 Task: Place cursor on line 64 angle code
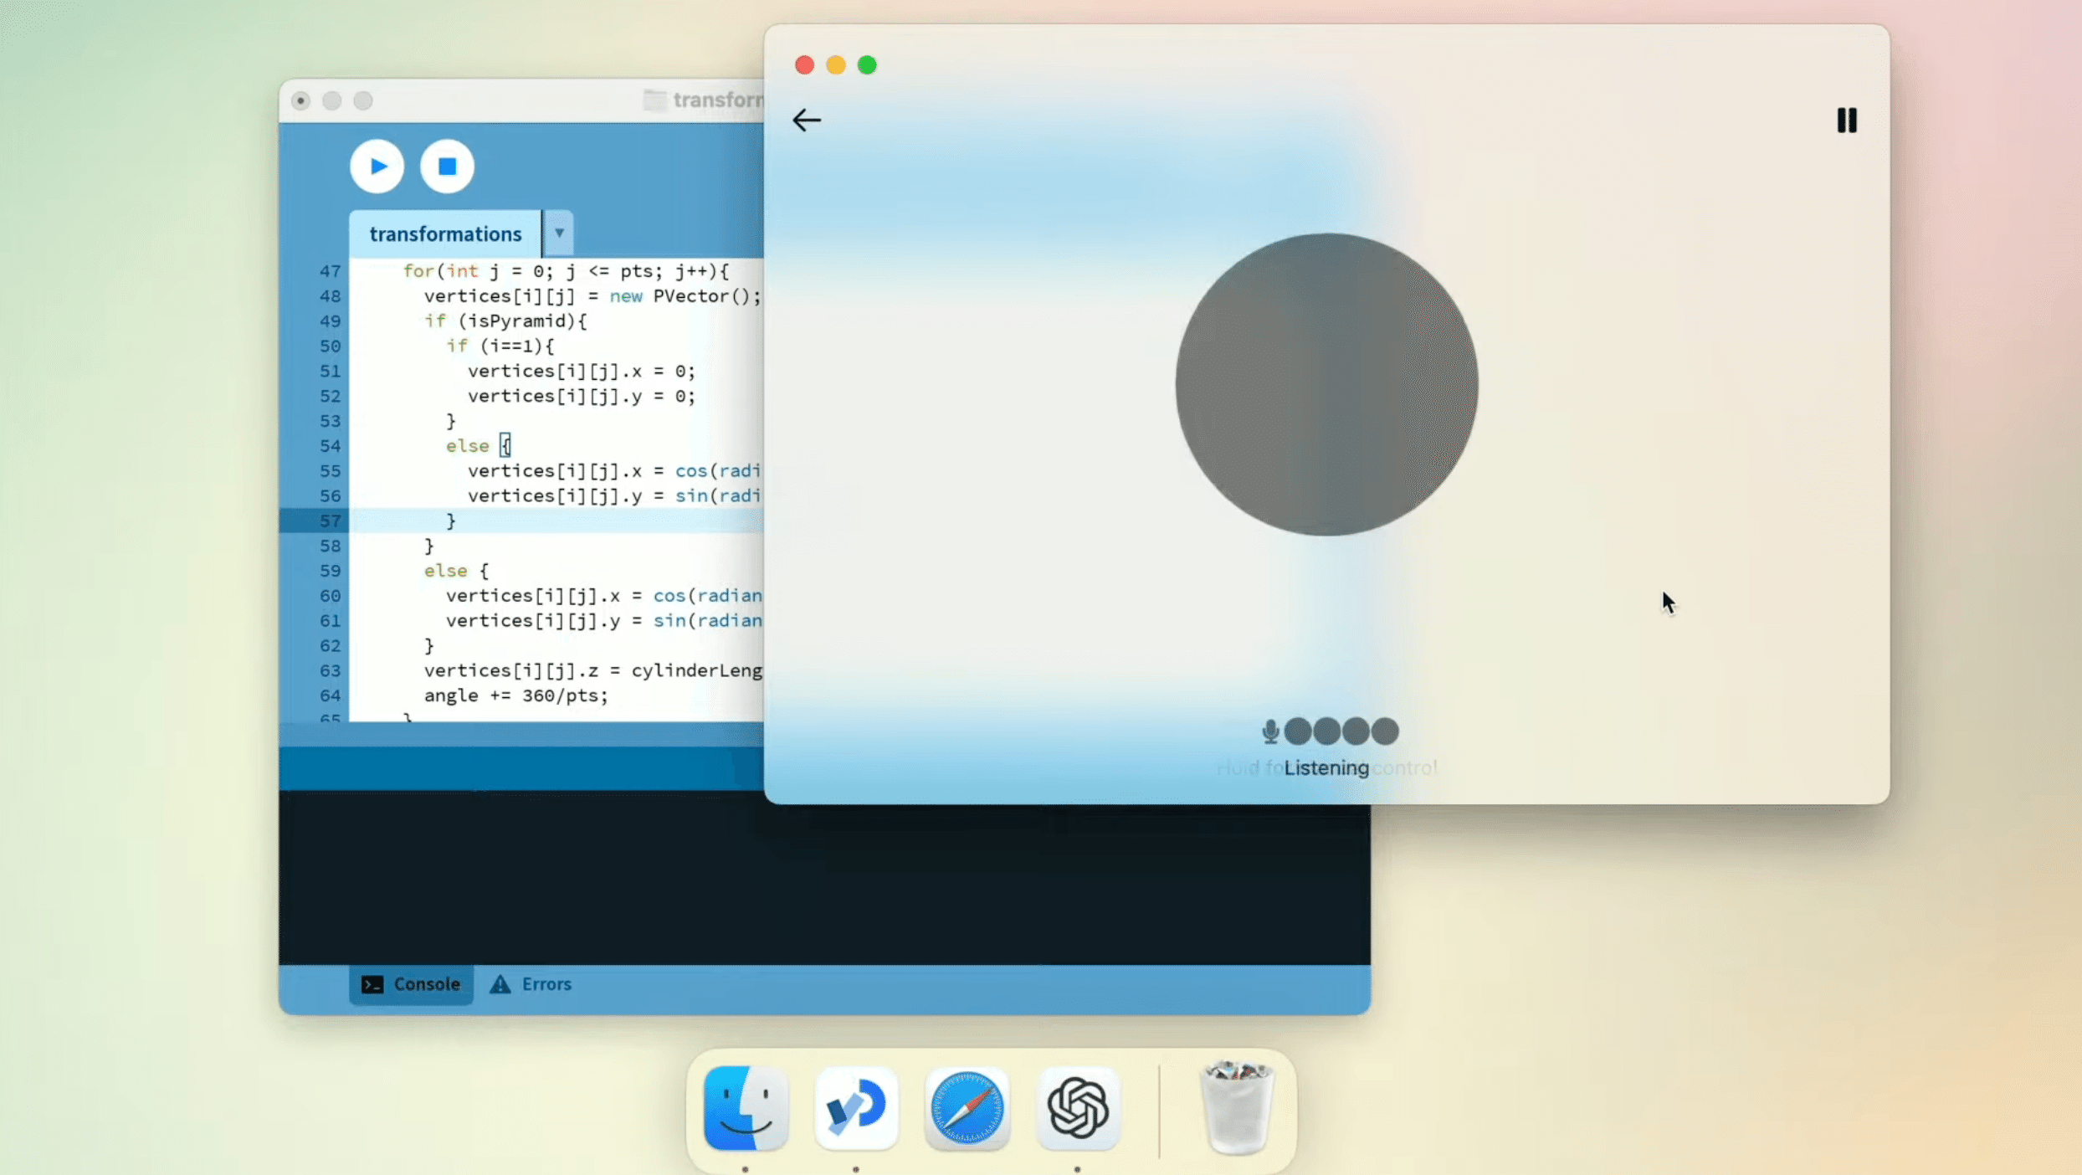tap(515, 695)
